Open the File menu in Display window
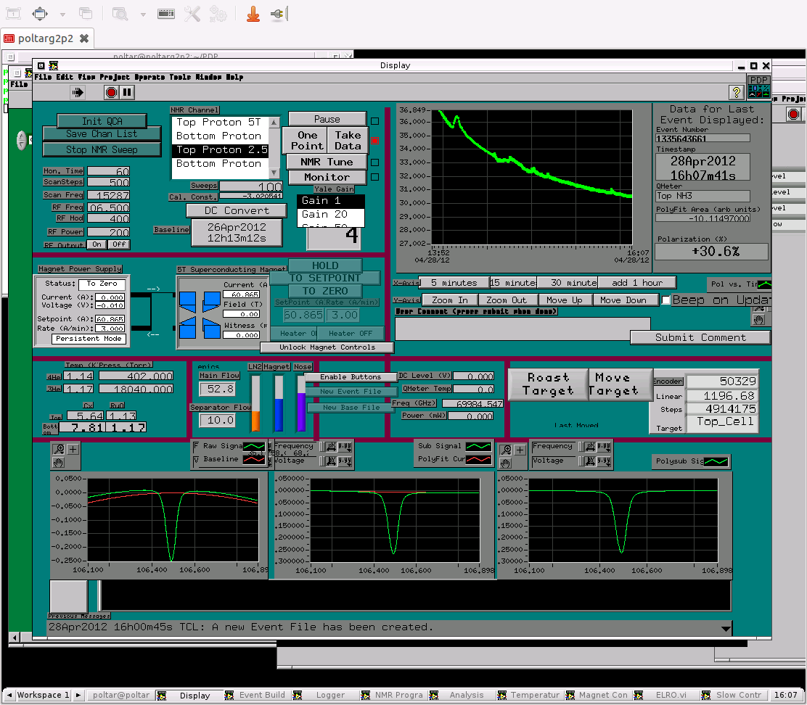 43,77
